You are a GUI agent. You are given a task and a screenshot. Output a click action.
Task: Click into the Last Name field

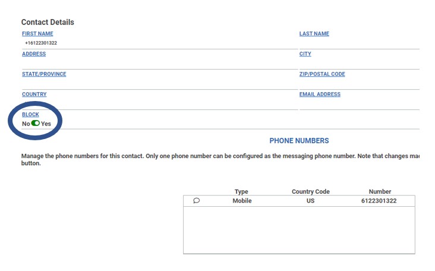point(359,43)
